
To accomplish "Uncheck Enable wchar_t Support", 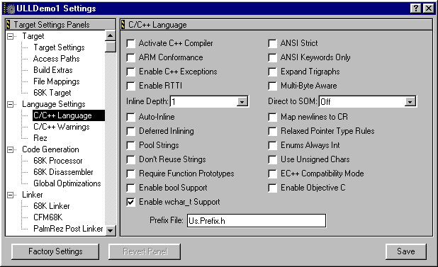I will 130,202.
